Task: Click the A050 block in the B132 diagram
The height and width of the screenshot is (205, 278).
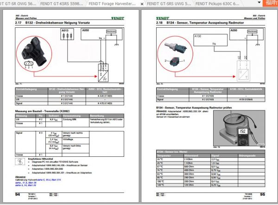Action: pyautogui.click(x=101, y=34)
